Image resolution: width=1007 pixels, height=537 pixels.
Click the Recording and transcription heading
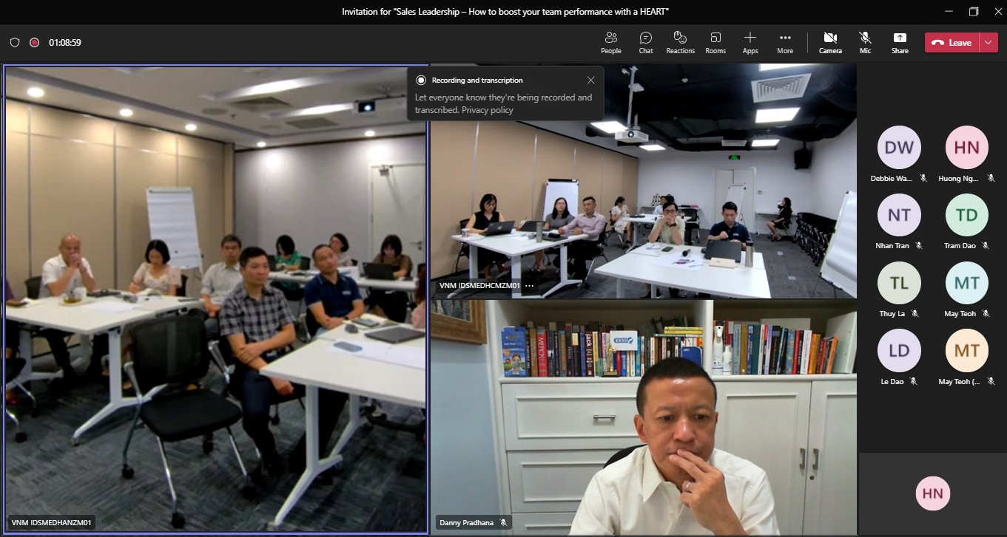coord(477,80)
